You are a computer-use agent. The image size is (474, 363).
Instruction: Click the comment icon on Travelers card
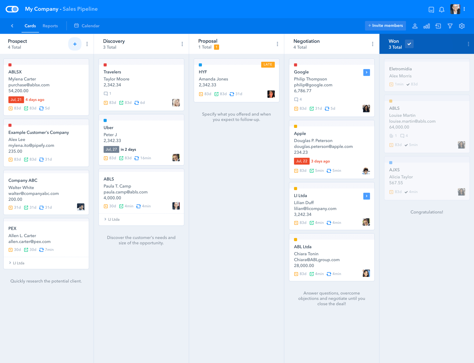tap(106, 94)
